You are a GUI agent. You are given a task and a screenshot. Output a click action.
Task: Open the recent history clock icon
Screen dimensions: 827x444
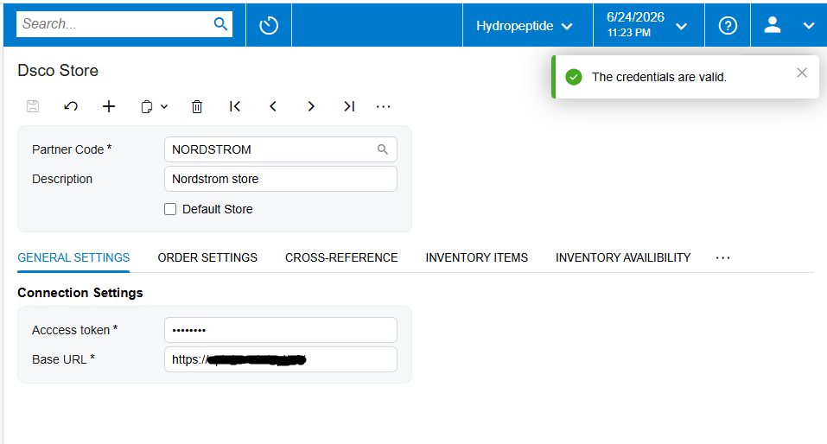click(x=269, y=25)
